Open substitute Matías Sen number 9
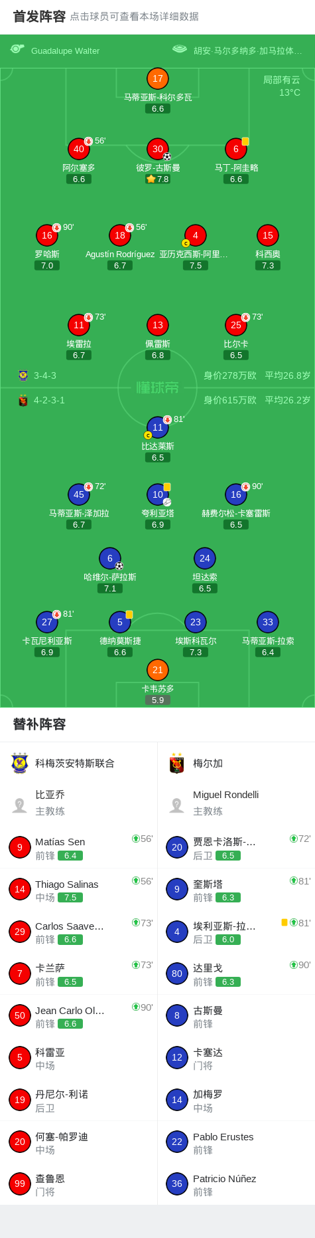Viewport: 315px width, 1238px height. (20, 847)
